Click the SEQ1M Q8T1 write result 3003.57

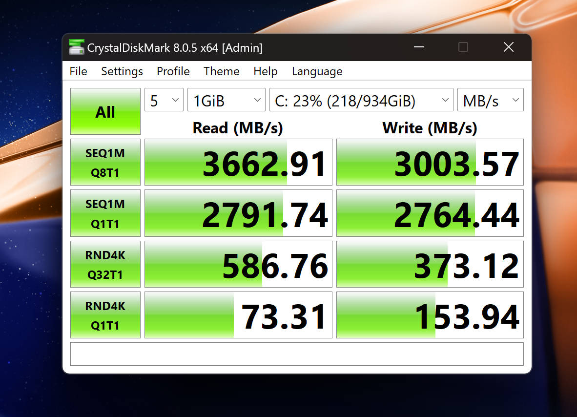pos(430,162)
